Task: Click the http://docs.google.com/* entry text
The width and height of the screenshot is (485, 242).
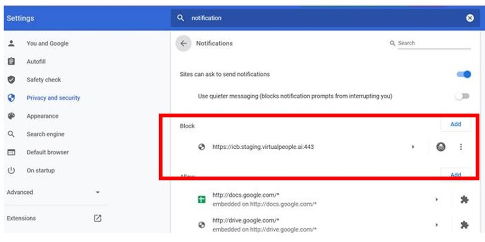Action: [x=246, y=195]
